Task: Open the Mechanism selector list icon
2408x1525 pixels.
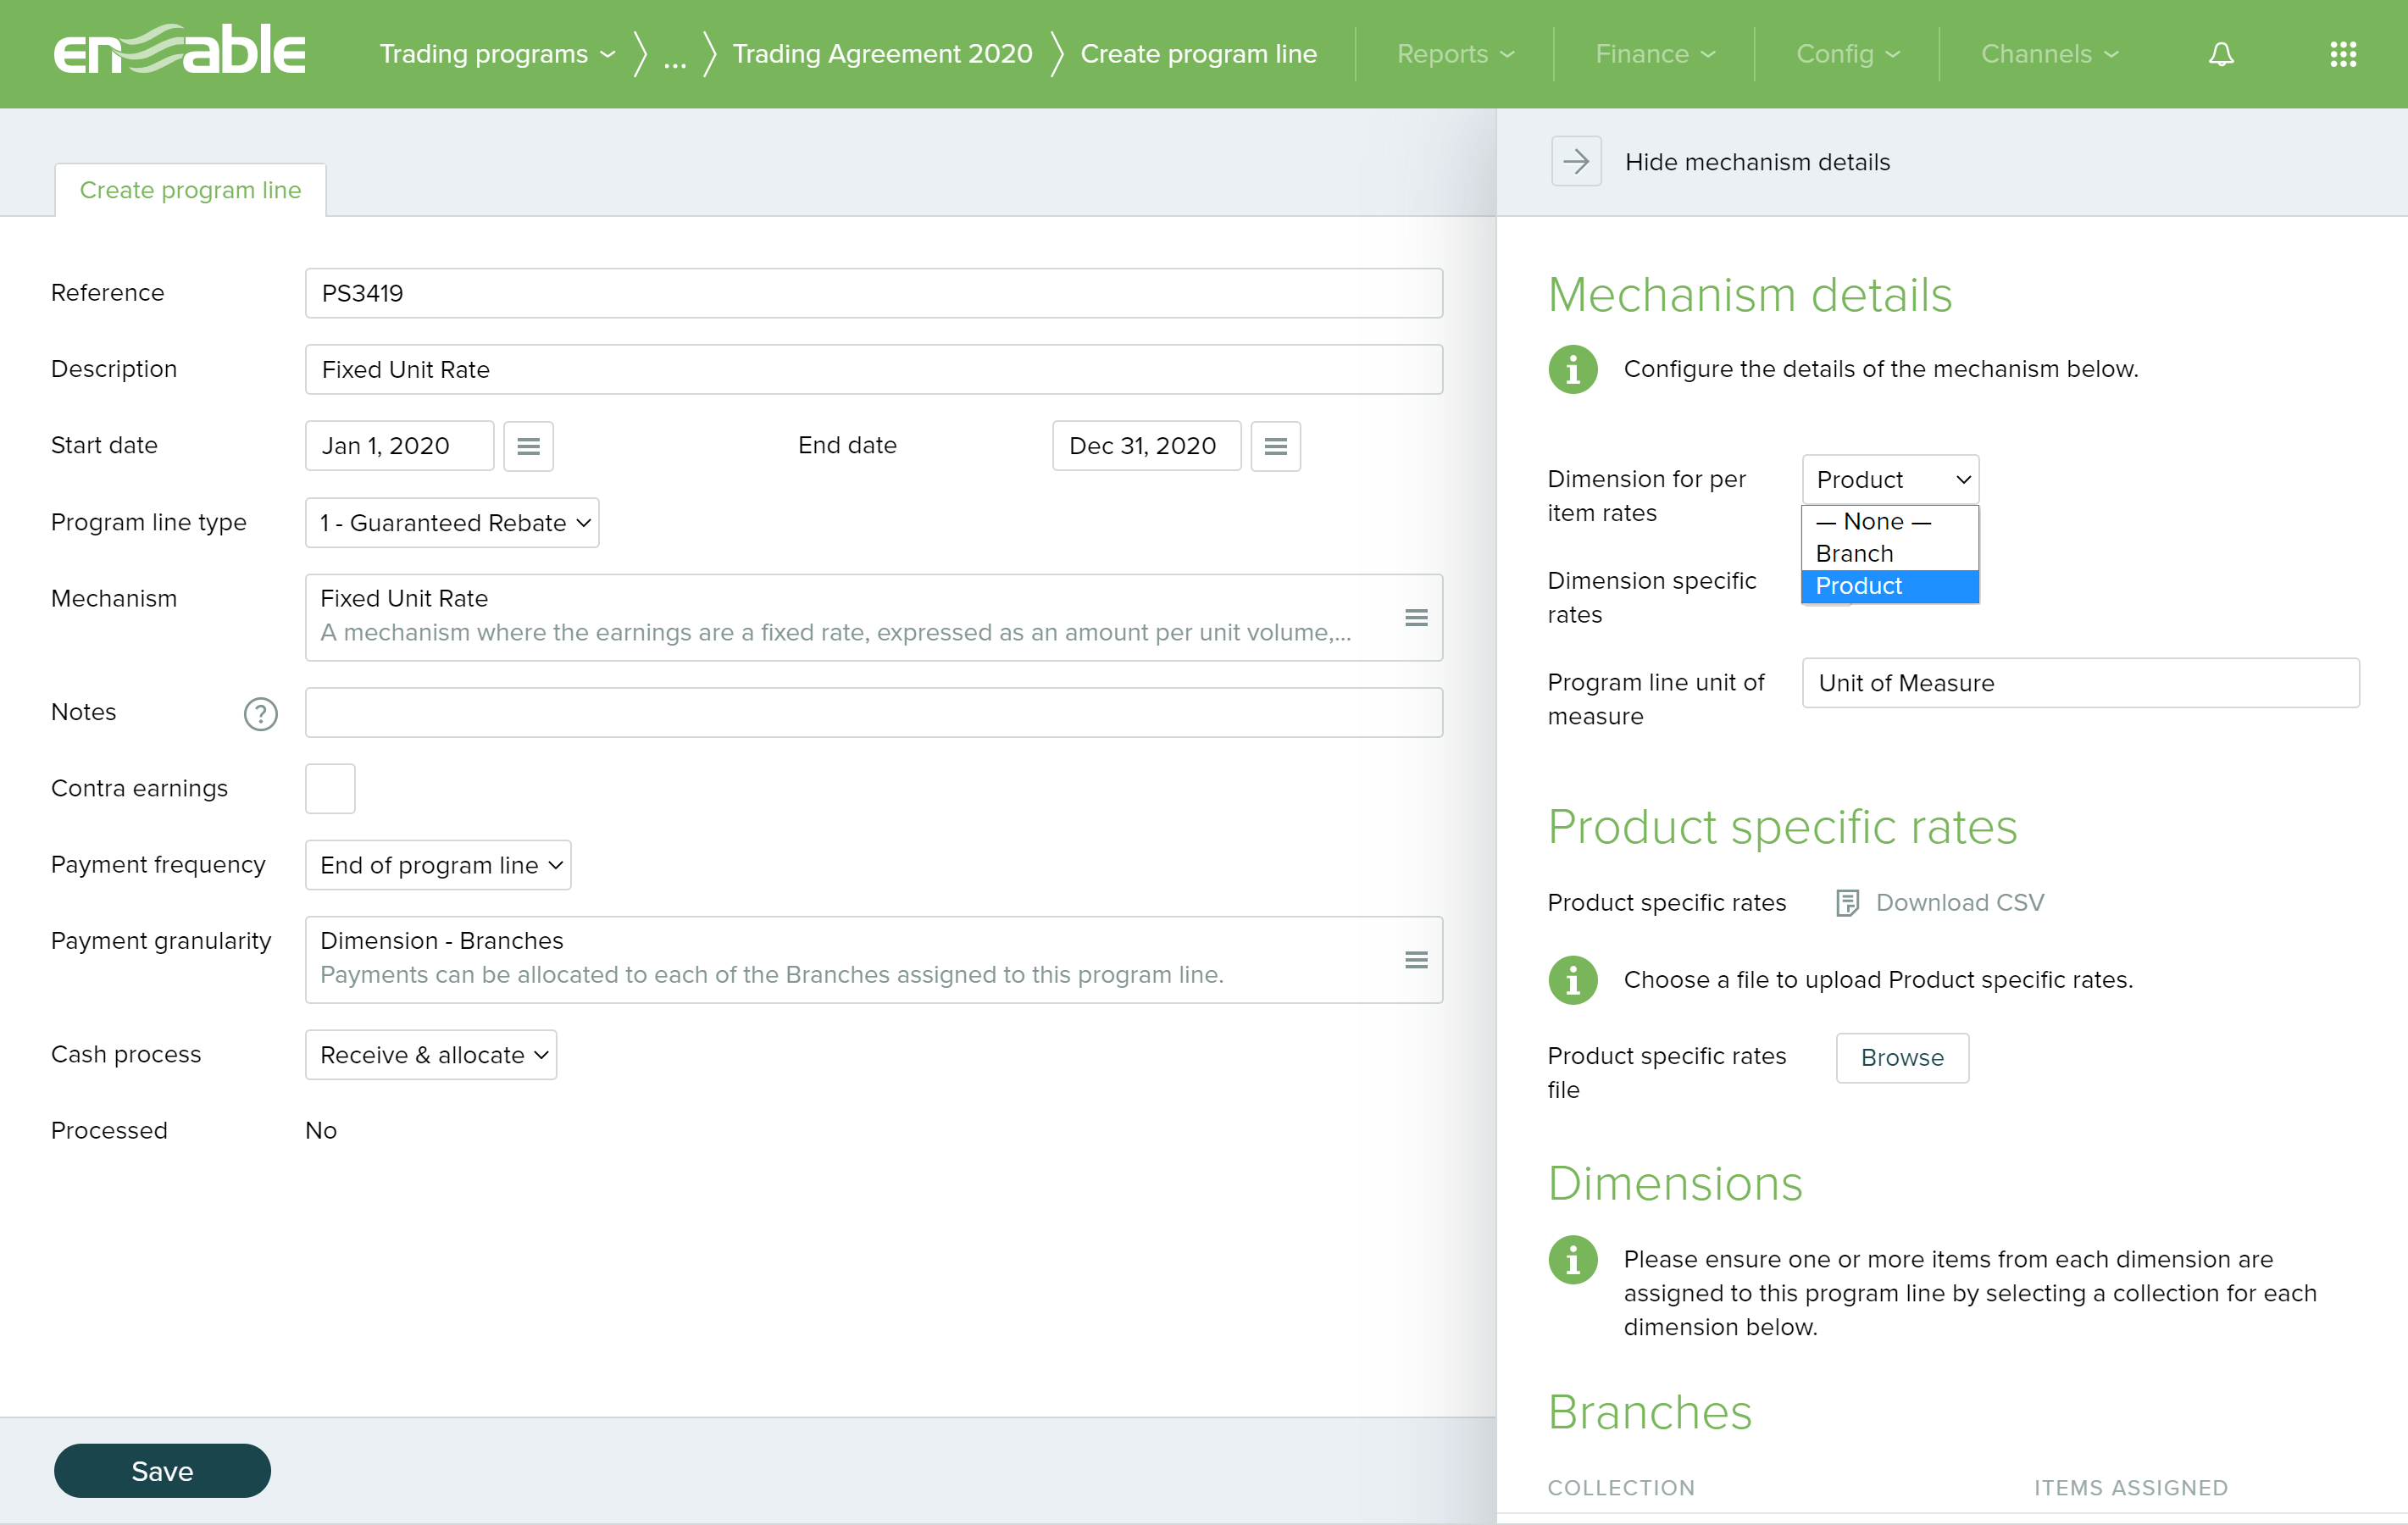Action: (x=1415, y=617)
